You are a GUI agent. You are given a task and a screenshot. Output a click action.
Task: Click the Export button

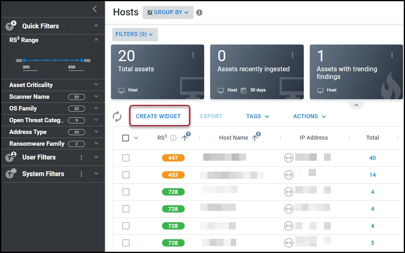[211, 117]
